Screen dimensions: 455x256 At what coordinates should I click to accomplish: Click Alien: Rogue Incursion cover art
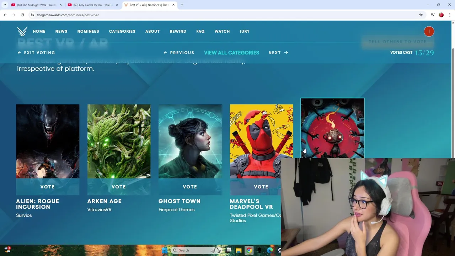(48, 141)
